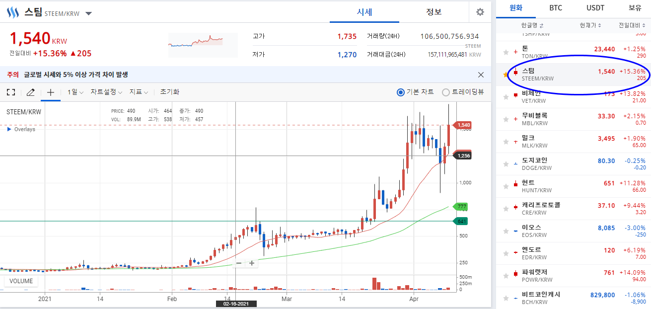This screenshot has width=651, height=309.
Task: Favorite star for 캐리프로토콜 CRE/KRW
Action: tap(506, 208)
